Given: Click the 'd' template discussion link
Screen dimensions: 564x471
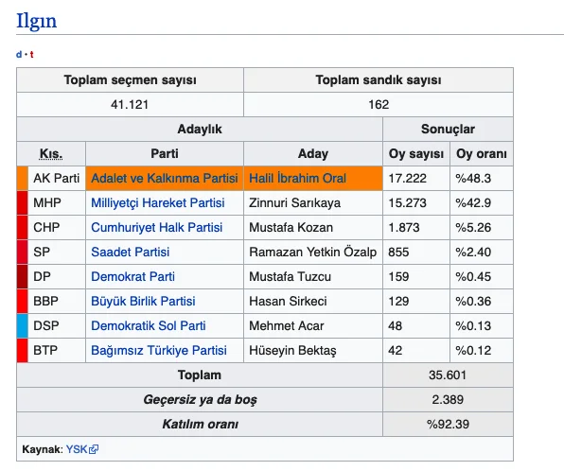Looking at the screenshot, I should tap(19, 55).
